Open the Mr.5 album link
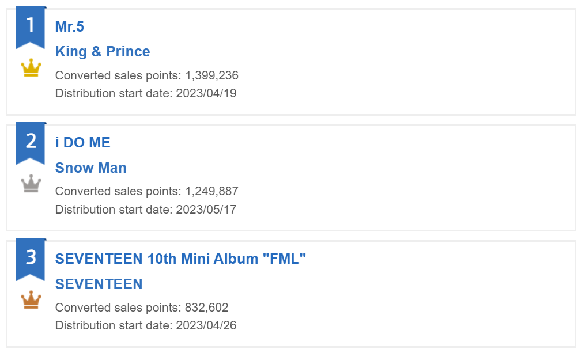 (x=69, y=26)
